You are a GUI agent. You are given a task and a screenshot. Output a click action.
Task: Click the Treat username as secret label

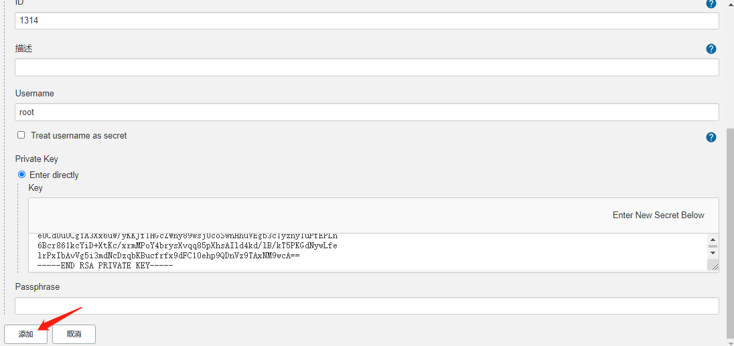[78, 136]
